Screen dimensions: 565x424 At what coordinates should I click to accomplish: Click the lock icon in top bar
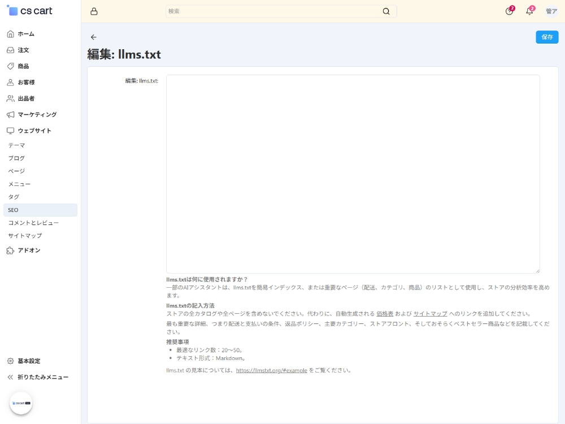(94, 11)
